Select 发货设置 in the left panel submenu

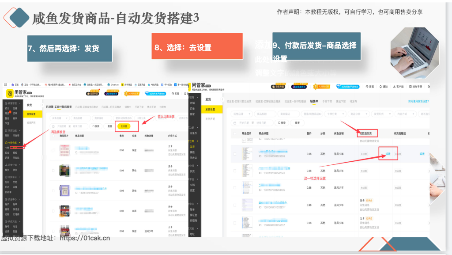point(33,114)
